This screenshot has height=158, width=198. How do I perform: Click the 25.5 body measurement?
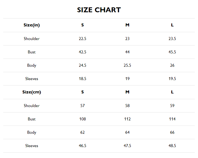coord(127,65)
